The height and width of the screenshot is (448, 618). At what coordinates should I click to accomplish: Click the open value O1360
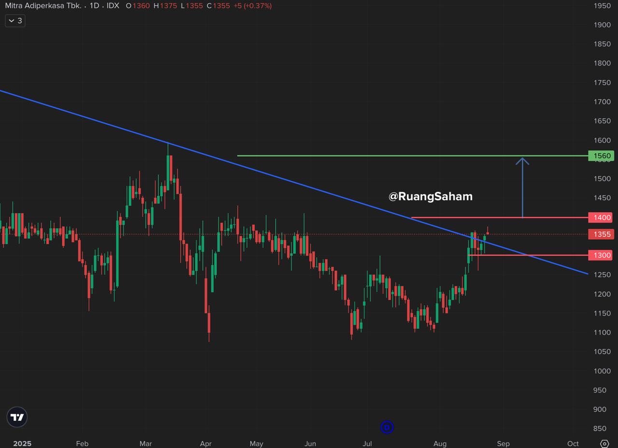click(x=138, y=6)
